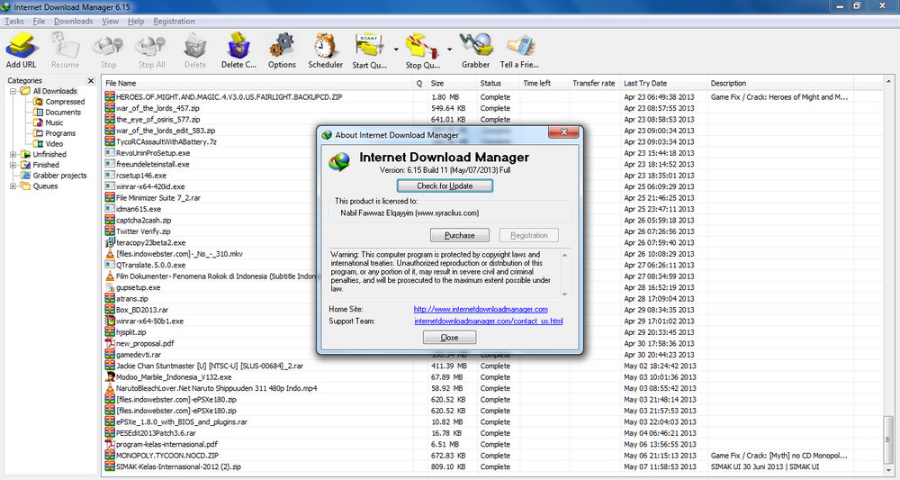Click the Modoo_Marble_Indonesia_V132.exe file icon
900x480 pixels.
pyautogui.click(x=110, y=376)
